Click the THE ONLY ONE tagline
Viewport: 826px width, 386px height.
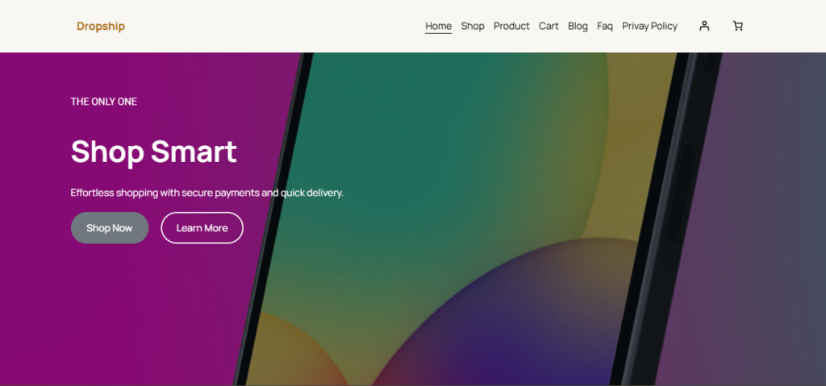(x=104, y=102)
